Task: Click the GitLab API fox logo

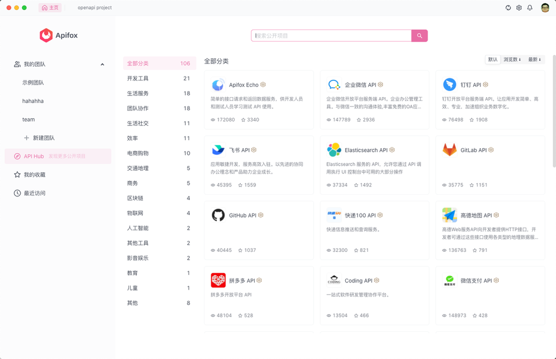Action: pos(449,150)
